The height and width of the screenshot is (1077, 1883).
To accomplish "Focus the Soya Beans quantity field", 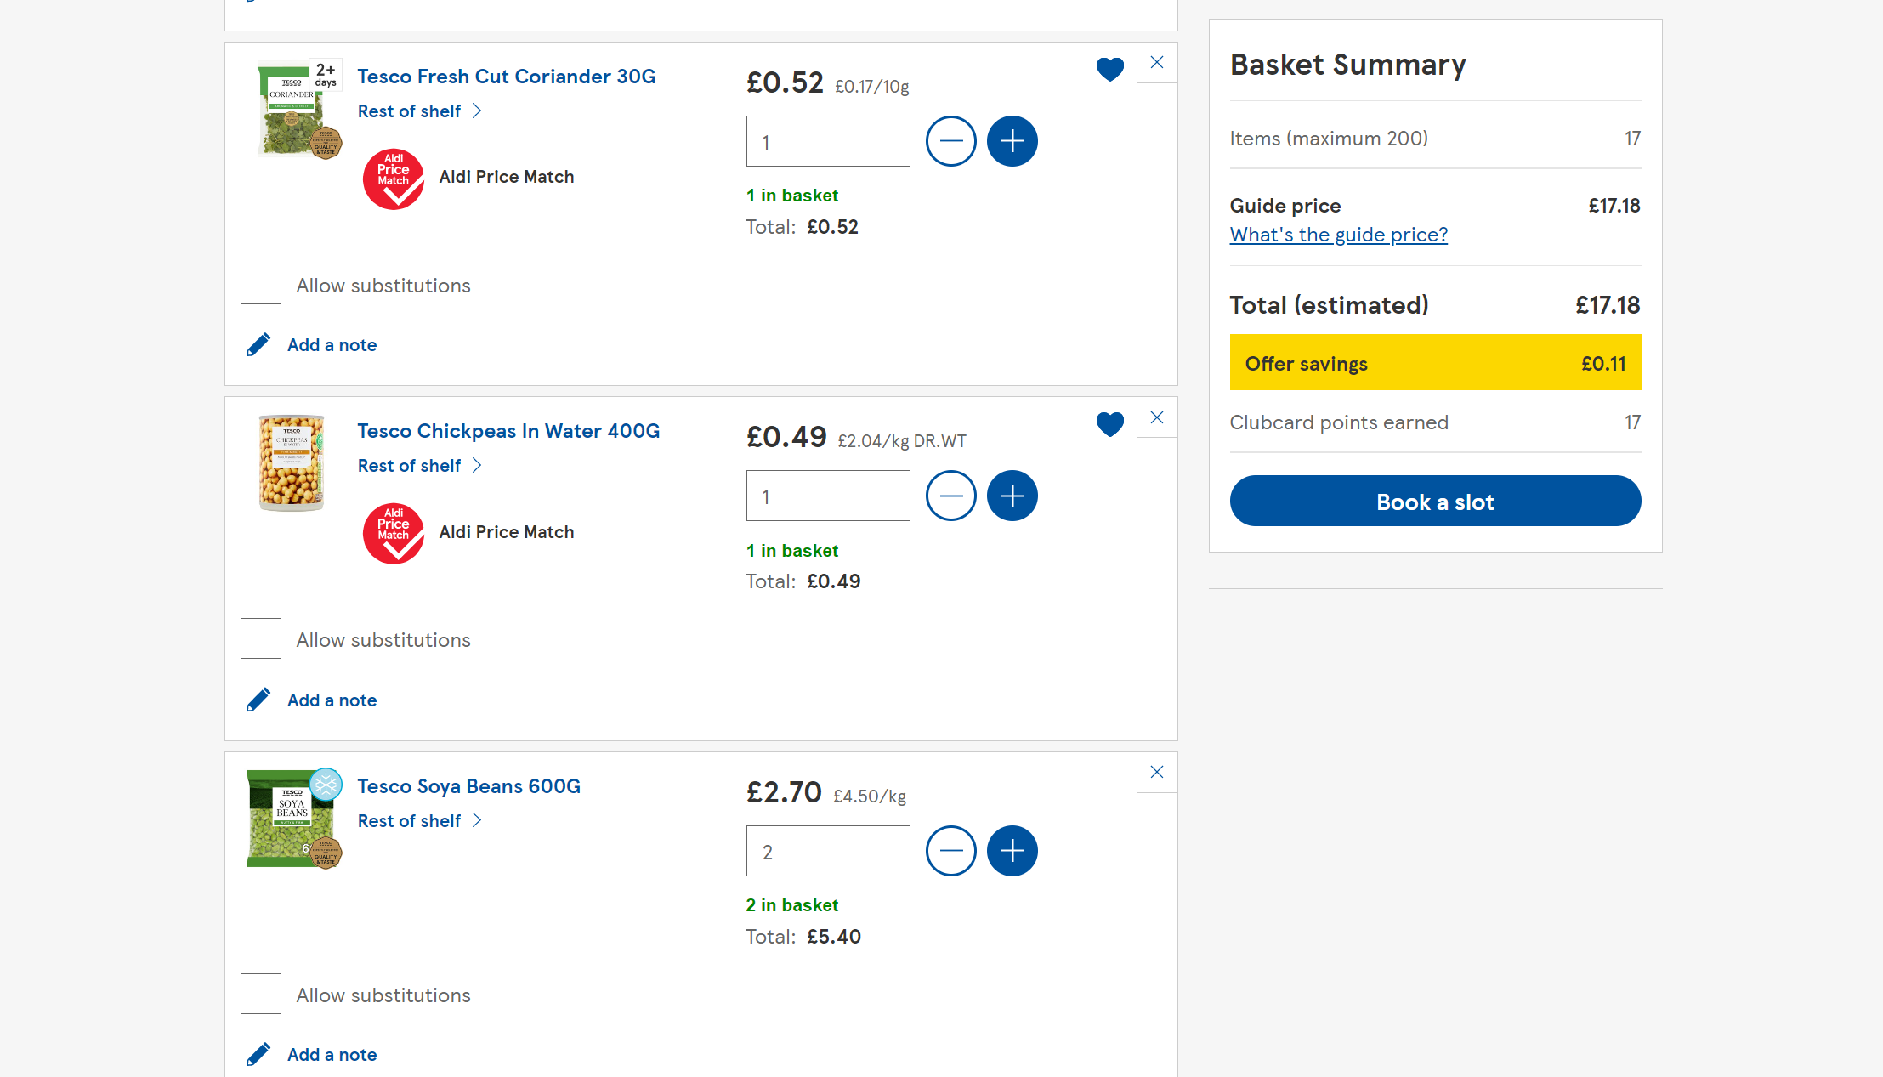I will 827,851.
